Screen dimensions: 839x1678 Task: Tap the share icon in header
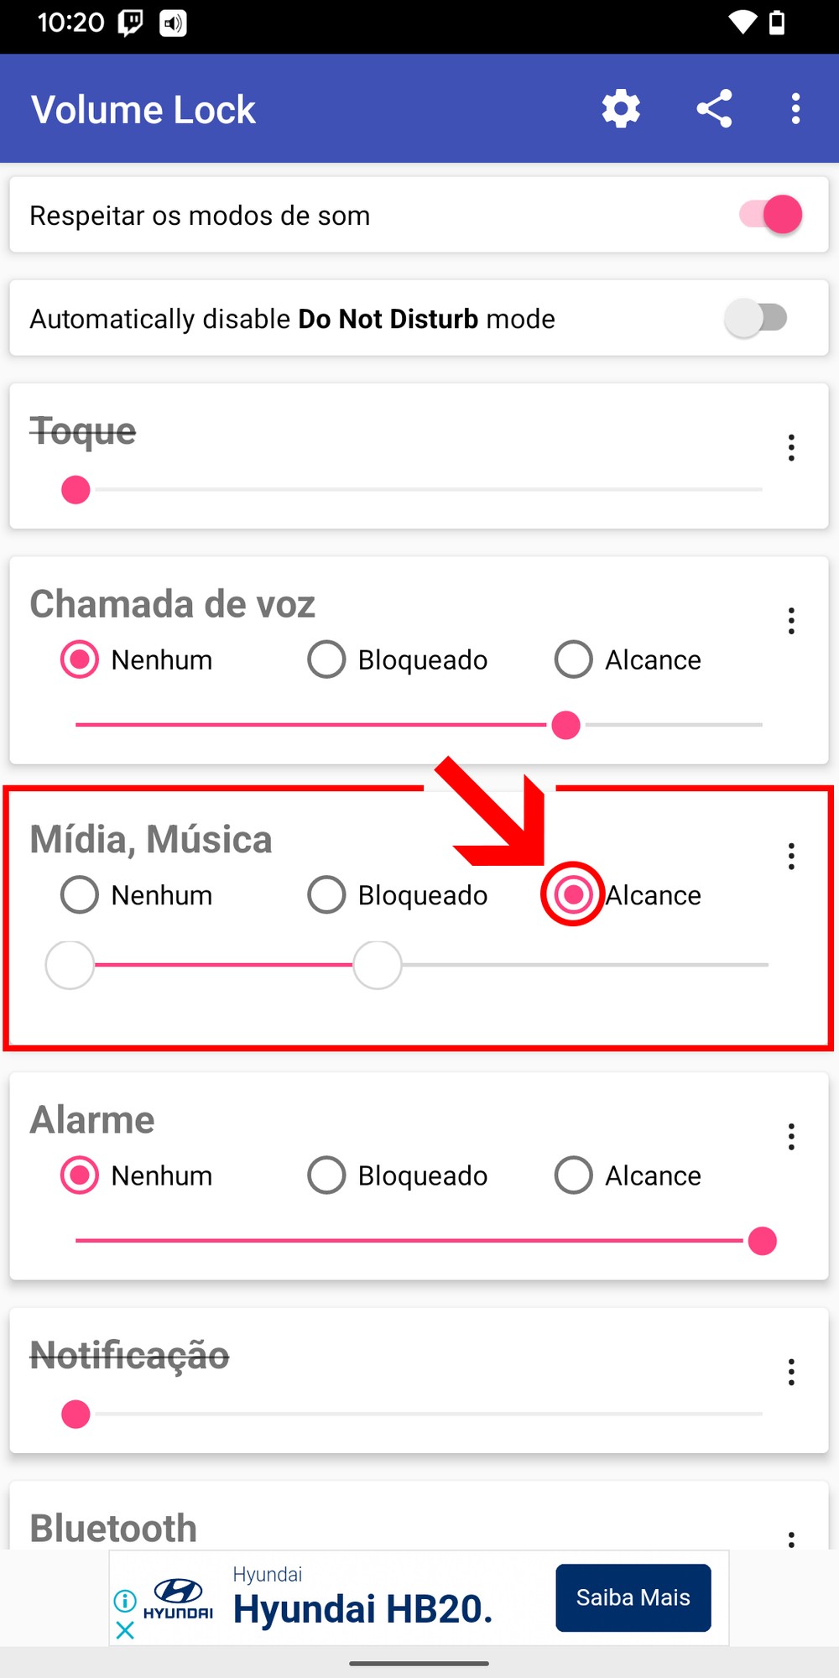pos(714,109)
